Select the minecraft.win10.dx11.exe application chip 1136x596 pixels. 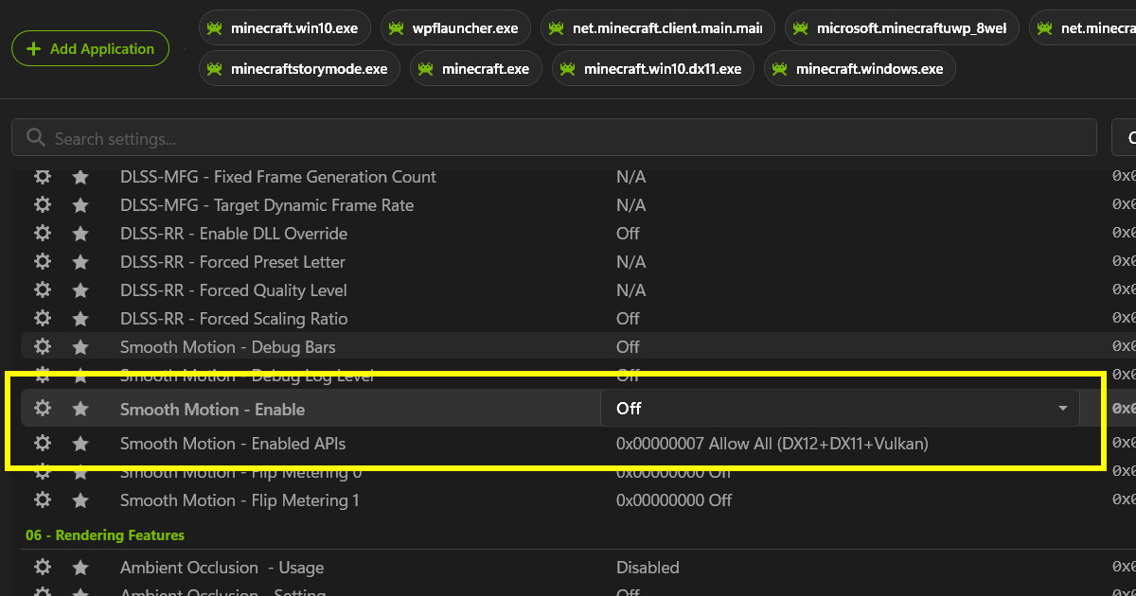tap(653, 69)
